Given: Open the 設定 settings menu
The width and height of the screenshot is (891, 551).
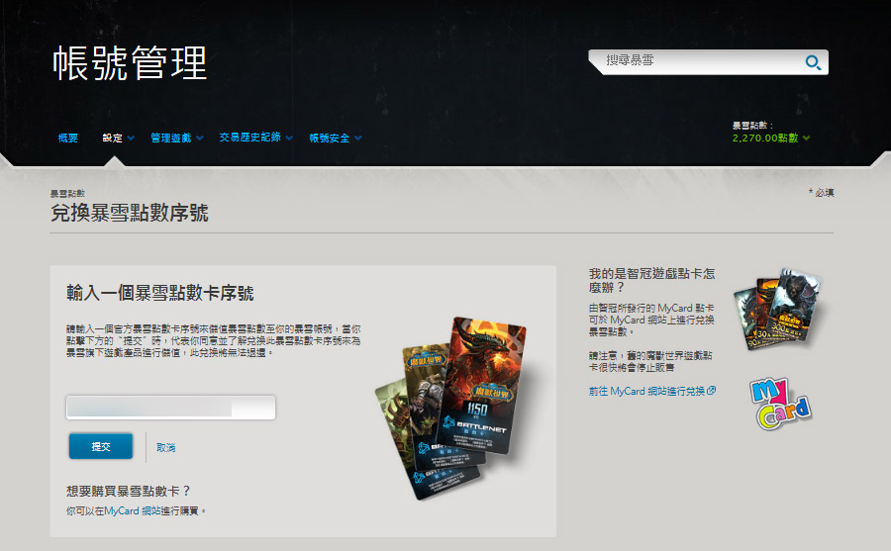Looking at the screenshot, I should 113,138.
